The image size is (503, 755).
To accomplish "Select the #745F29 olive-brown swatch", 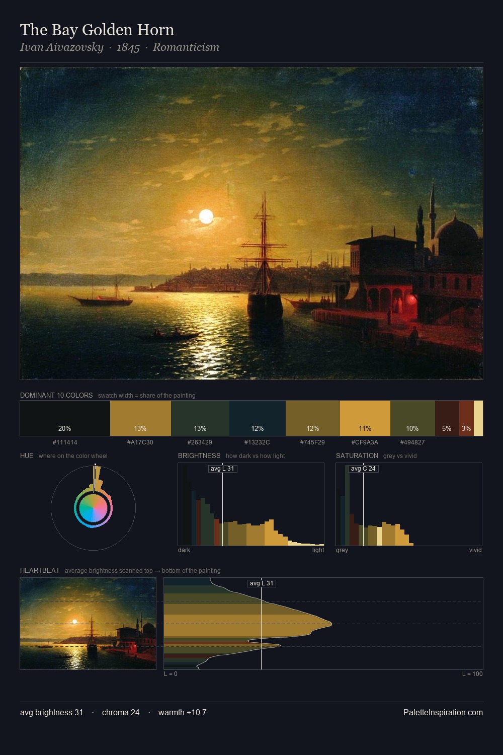I will point(313,418).
